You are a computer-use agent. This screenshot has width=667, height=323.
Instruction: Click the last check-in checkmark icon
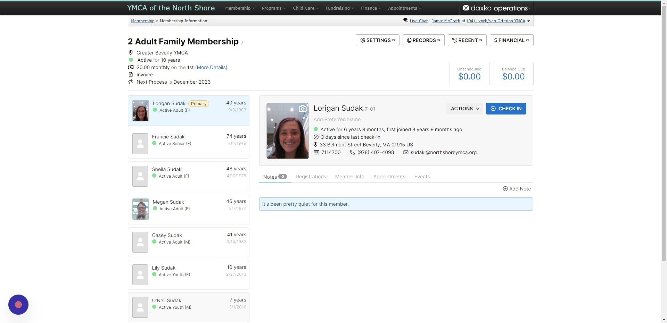[x=316, y=137]
